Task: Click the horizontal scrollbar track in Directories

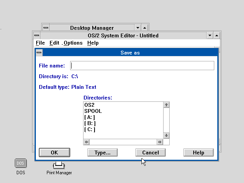Action: (x=123, y=142)
